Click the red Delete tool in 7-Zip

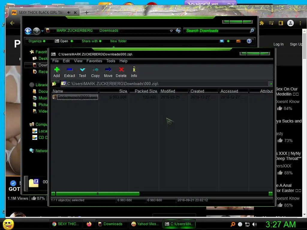121,72
